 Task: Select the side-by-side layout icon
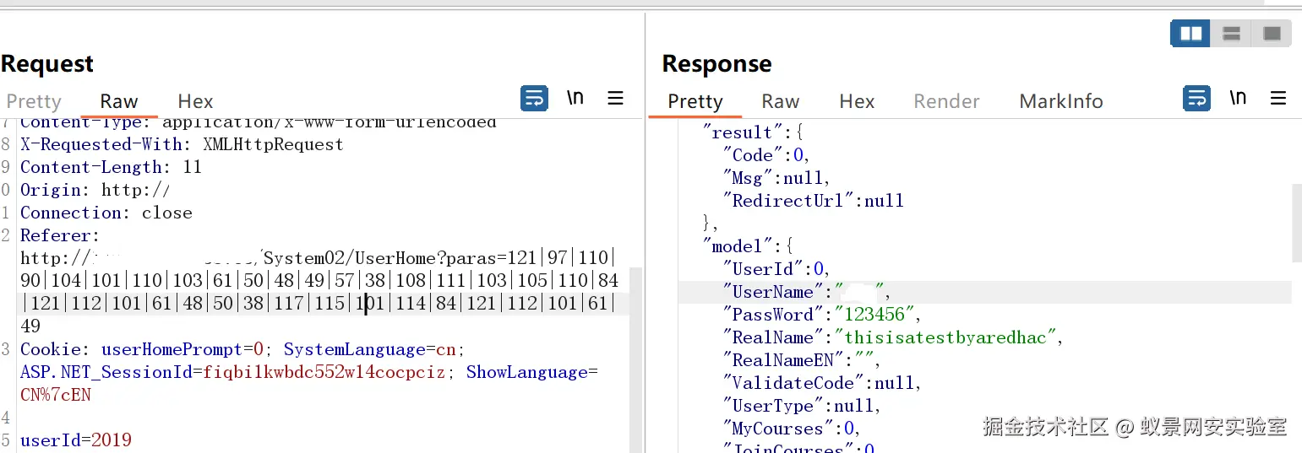pos(1190,34)
